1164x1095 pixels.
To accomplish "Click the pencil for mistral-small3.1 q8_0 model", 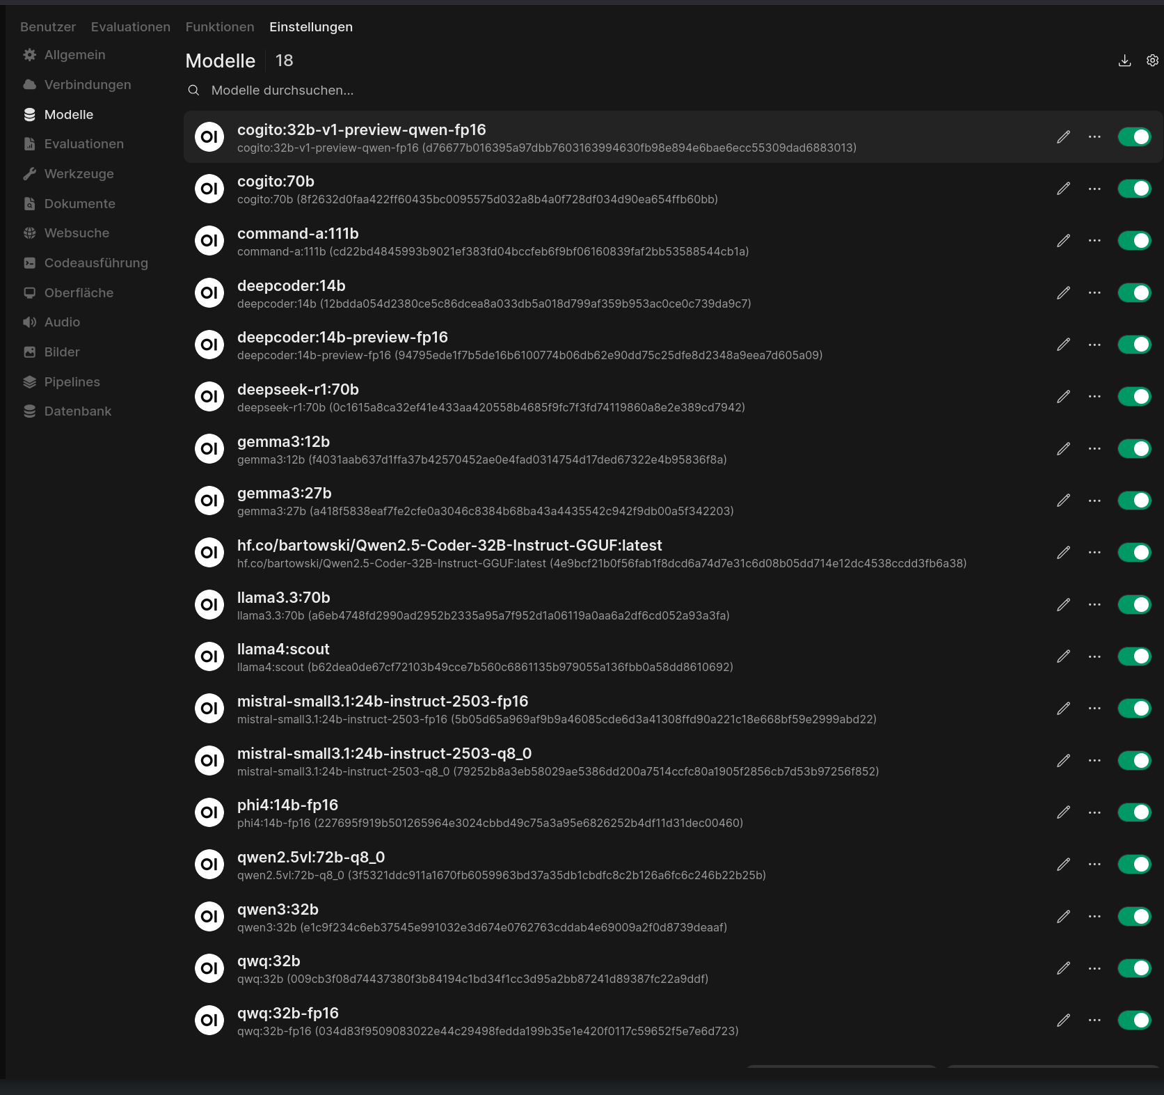I will click(x=1063, y=761).
